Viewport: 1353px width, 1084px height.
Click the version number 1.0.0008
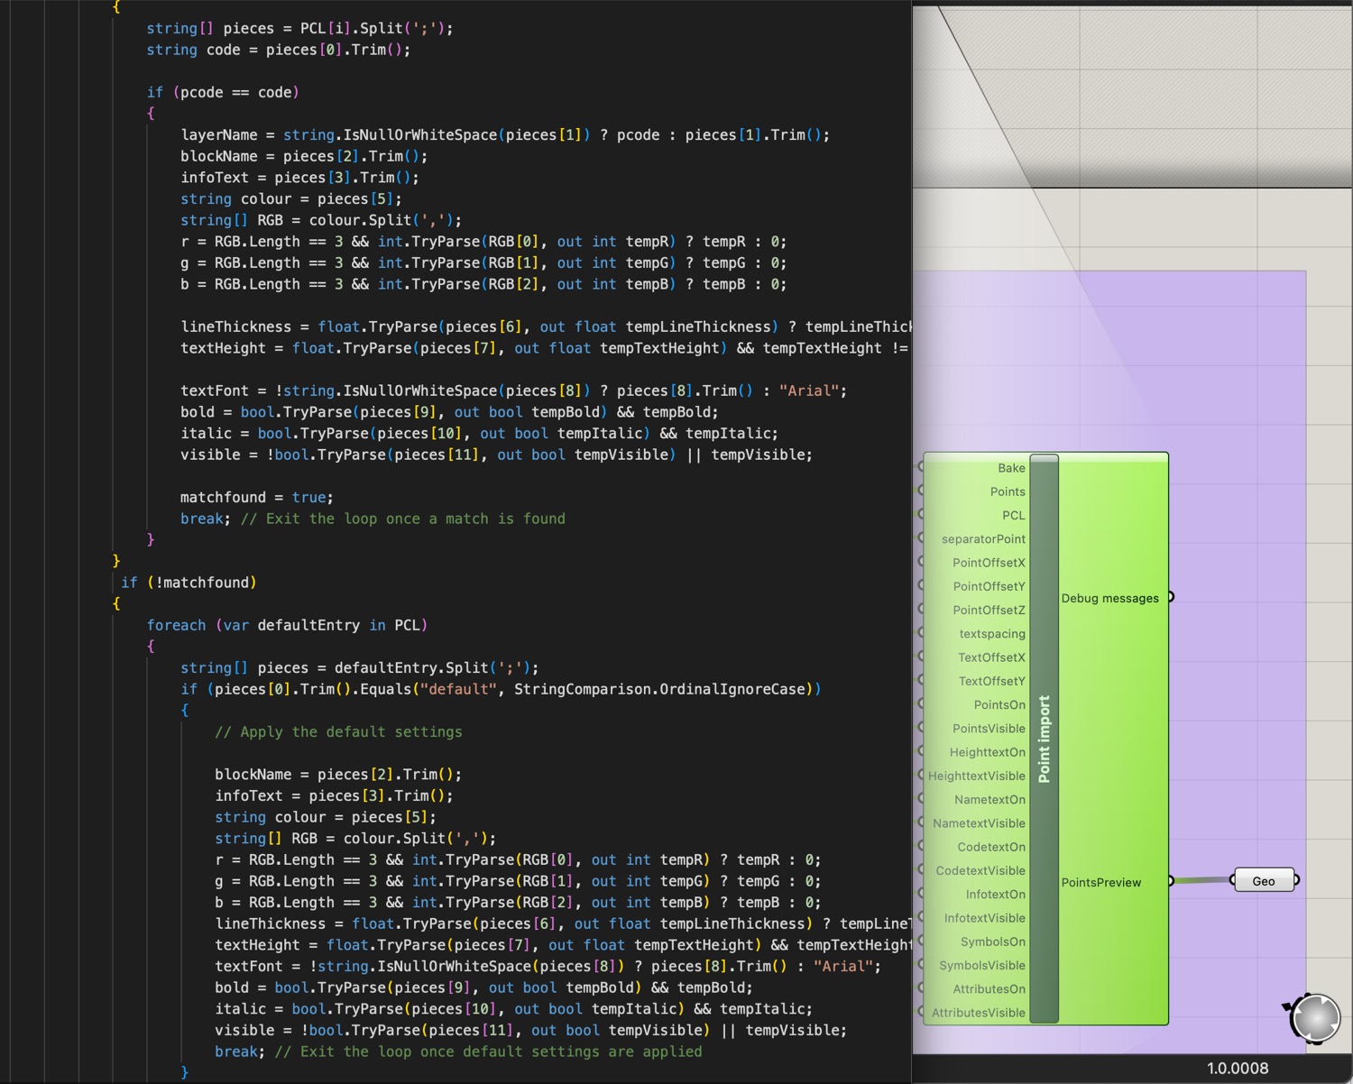(1238, 1069)
